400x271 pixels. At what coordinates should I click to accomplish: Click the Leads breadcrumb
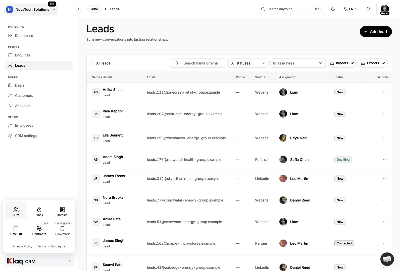pos(114,9)
